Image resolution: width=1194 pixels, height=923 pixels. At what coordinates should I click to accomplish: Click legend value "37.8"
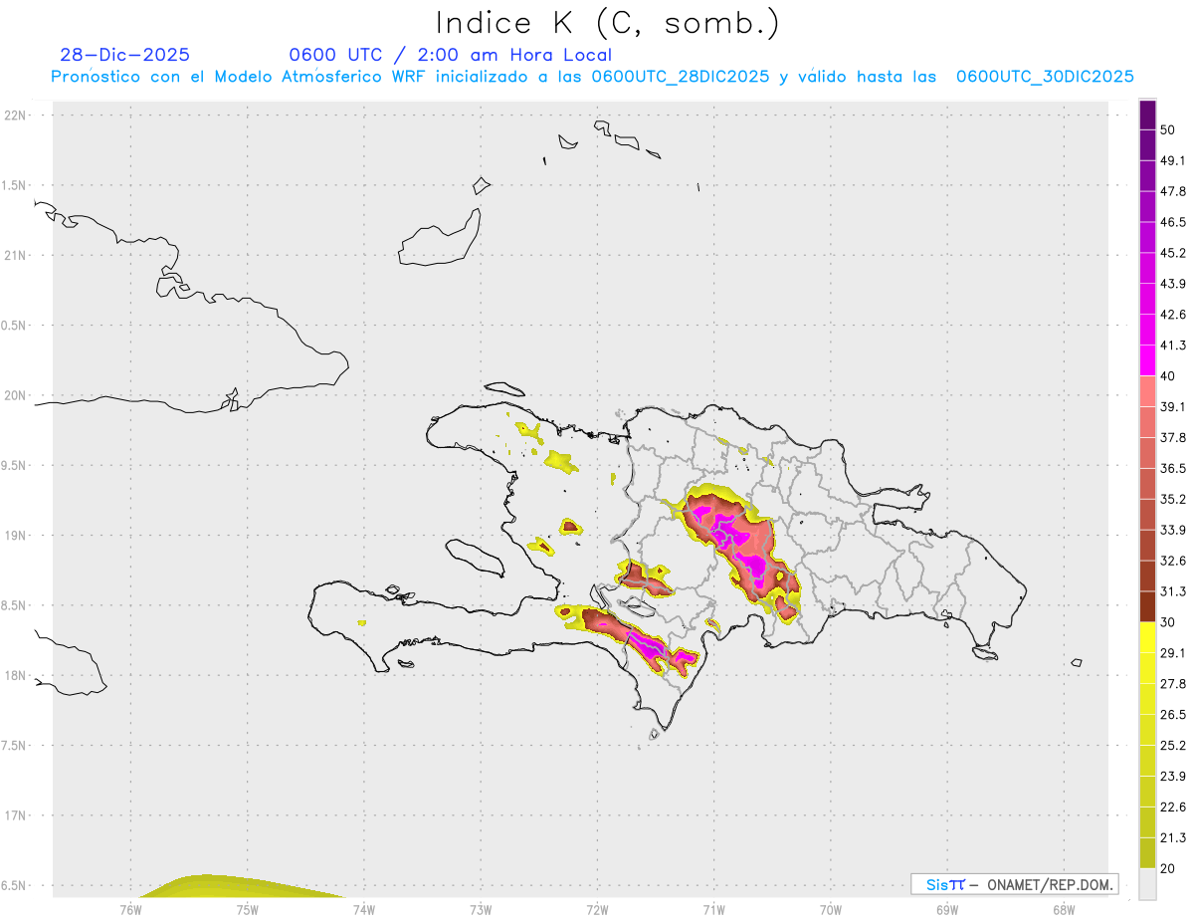pyautogui.click(x=1173, y=438)
